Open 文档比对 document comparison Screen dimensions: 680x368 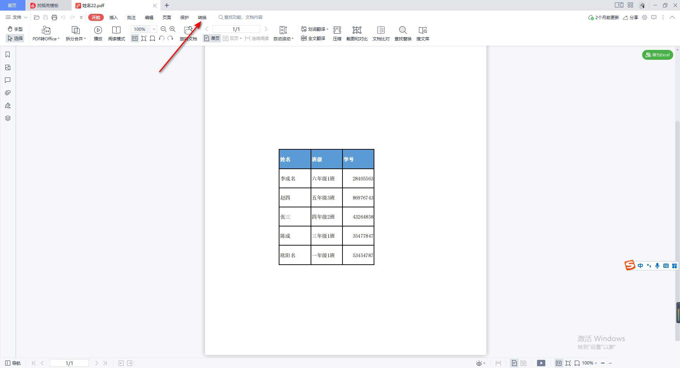381,34
